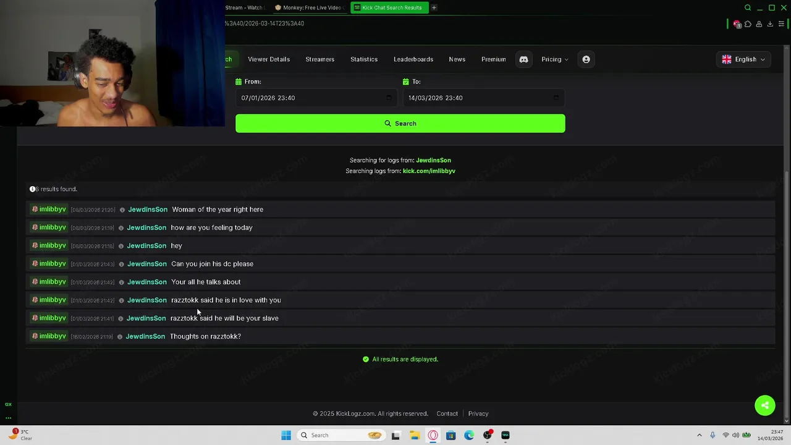791x445 pixels.
Task: Select message "razztokk said he is in love with you"
Action: click(x=226, y=300)
